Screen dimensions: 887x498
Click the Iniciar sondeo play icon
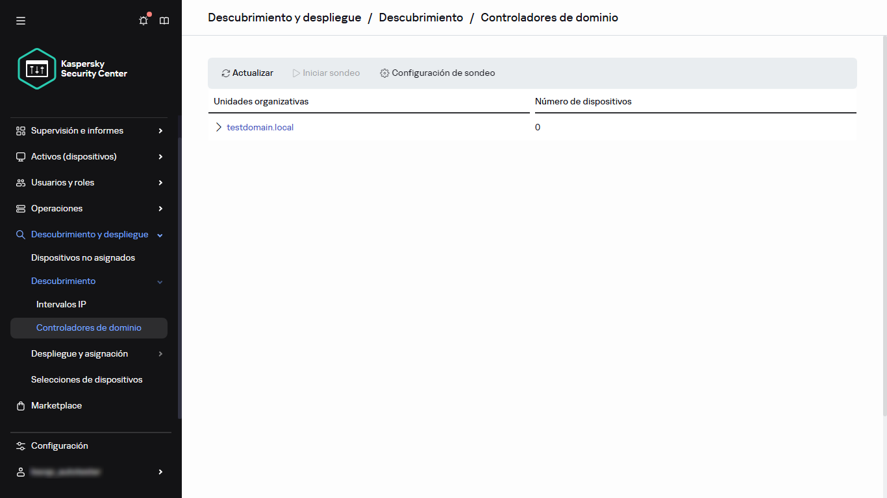(x=296, y=73)
